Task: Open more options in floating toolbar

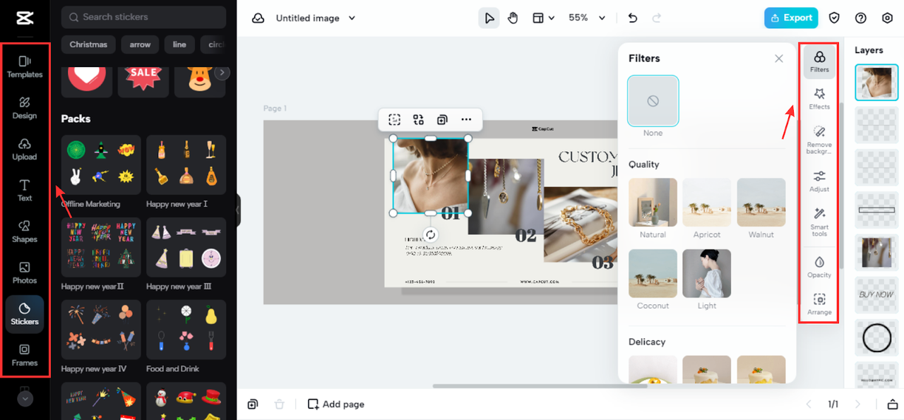Action: (466, 119)
